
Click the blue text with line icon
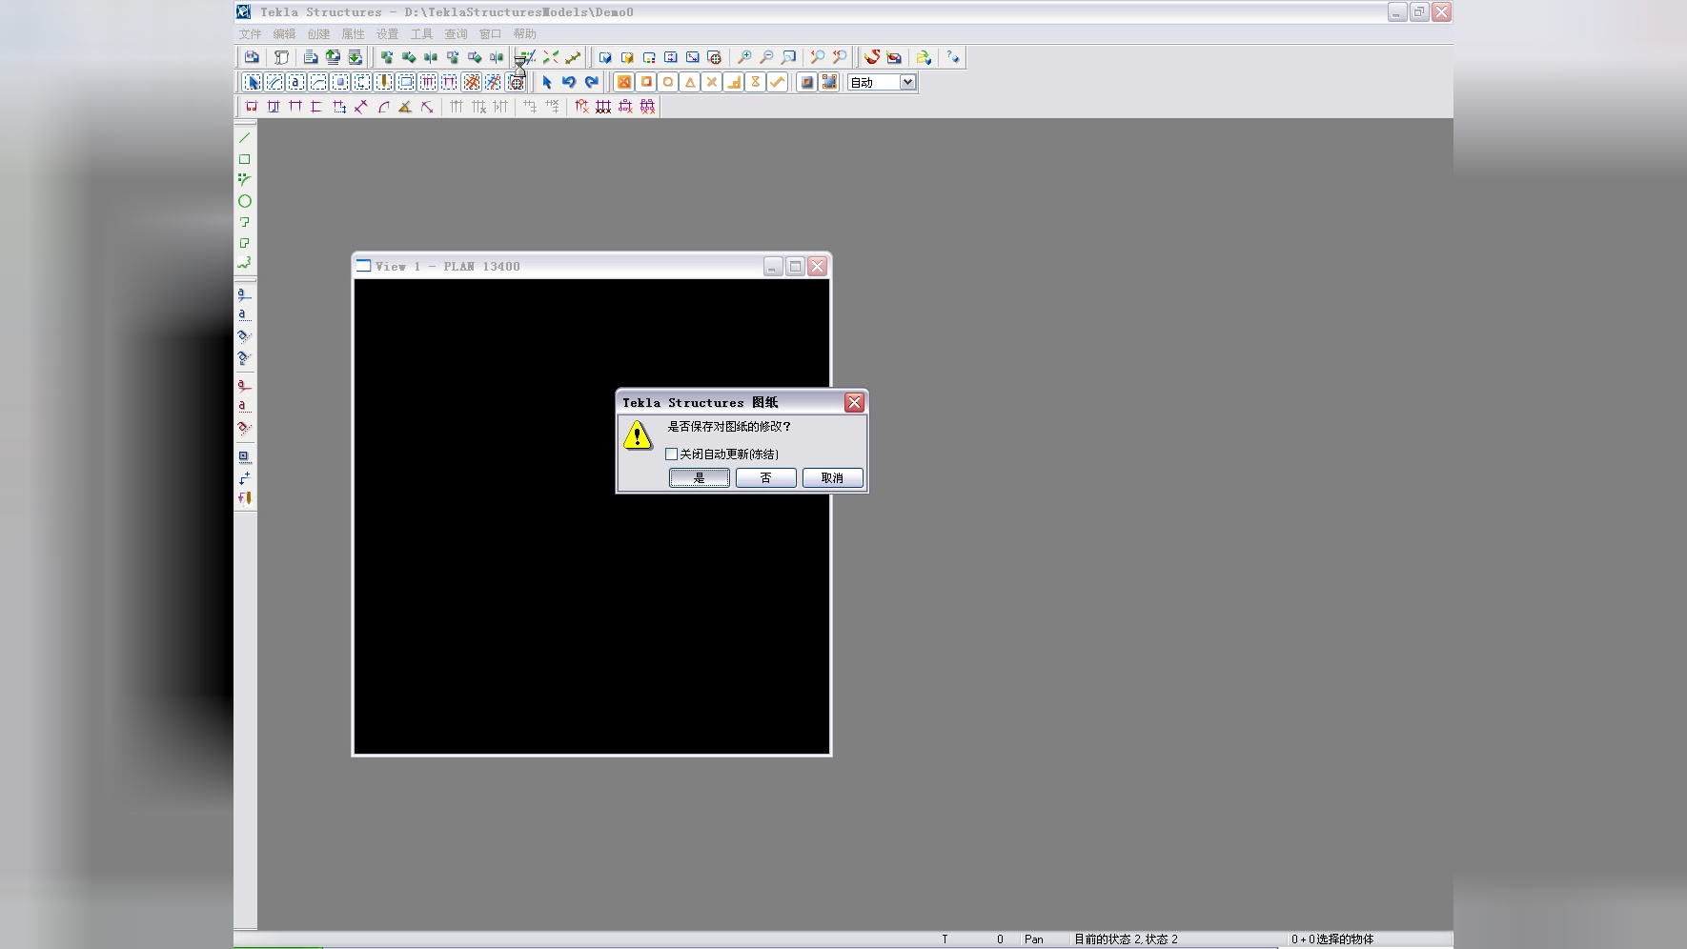click(x=245, y=294)
